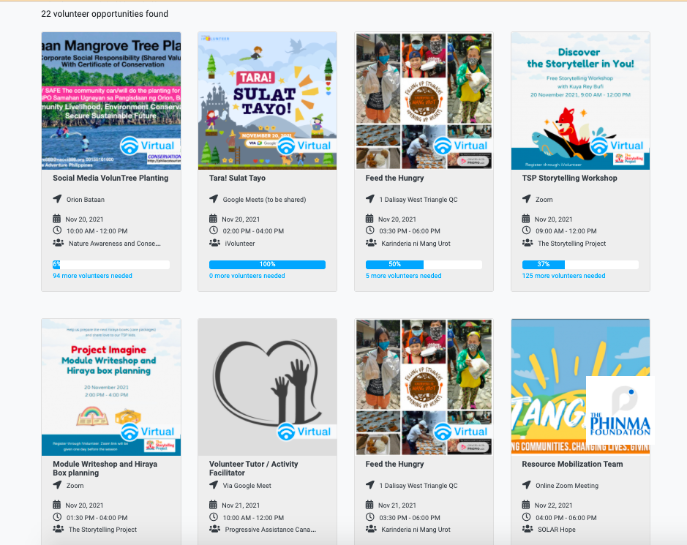Click clock icon beside 02:00 PM - 04:00 PM
The height and width of the screenshot is (545, 687).
tap(214, 230)
